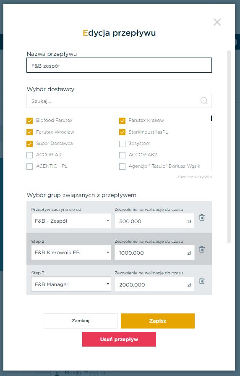Image resolution: width=240 pixels, height=376 pixels.
Task: Uncheck the Farutex Krakow supplier
Action: pyautogui.click(x=122, y=121)
